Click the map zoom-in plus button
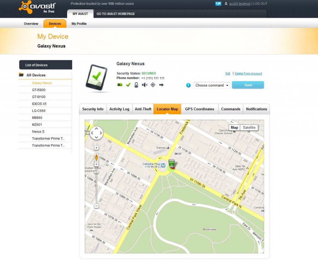Viewport: 318px width, 266px height. (97, 164)
